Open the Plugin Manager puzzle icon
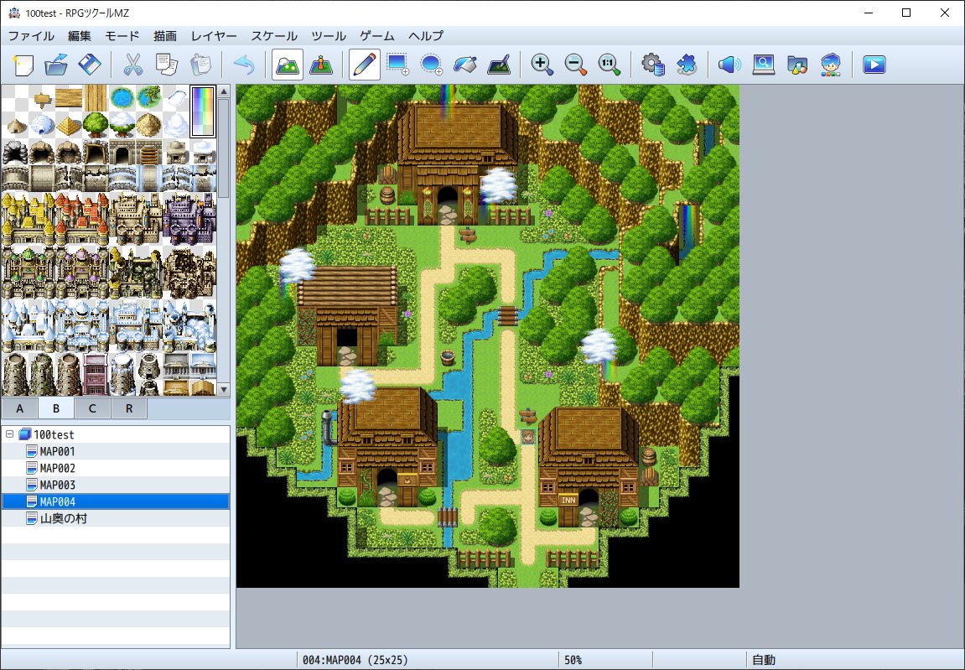 686,65
